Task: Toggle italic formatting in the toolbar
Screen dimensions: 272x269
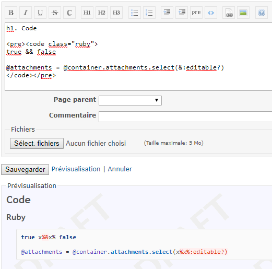Action: 26,13
